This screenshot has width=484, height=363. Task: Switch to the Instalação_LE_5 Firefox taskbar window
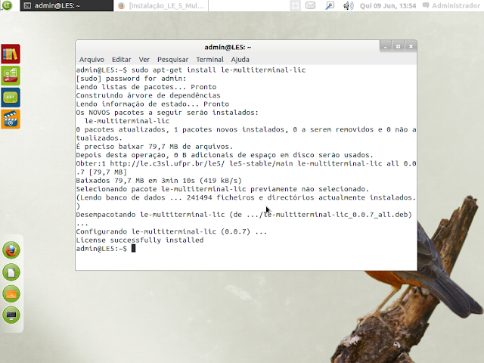(161, 5)
